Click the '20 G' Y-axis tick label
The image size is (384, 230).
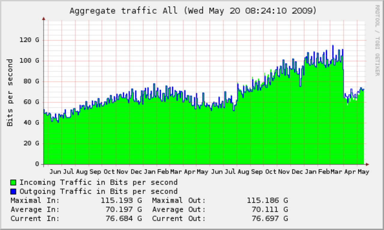31,143
